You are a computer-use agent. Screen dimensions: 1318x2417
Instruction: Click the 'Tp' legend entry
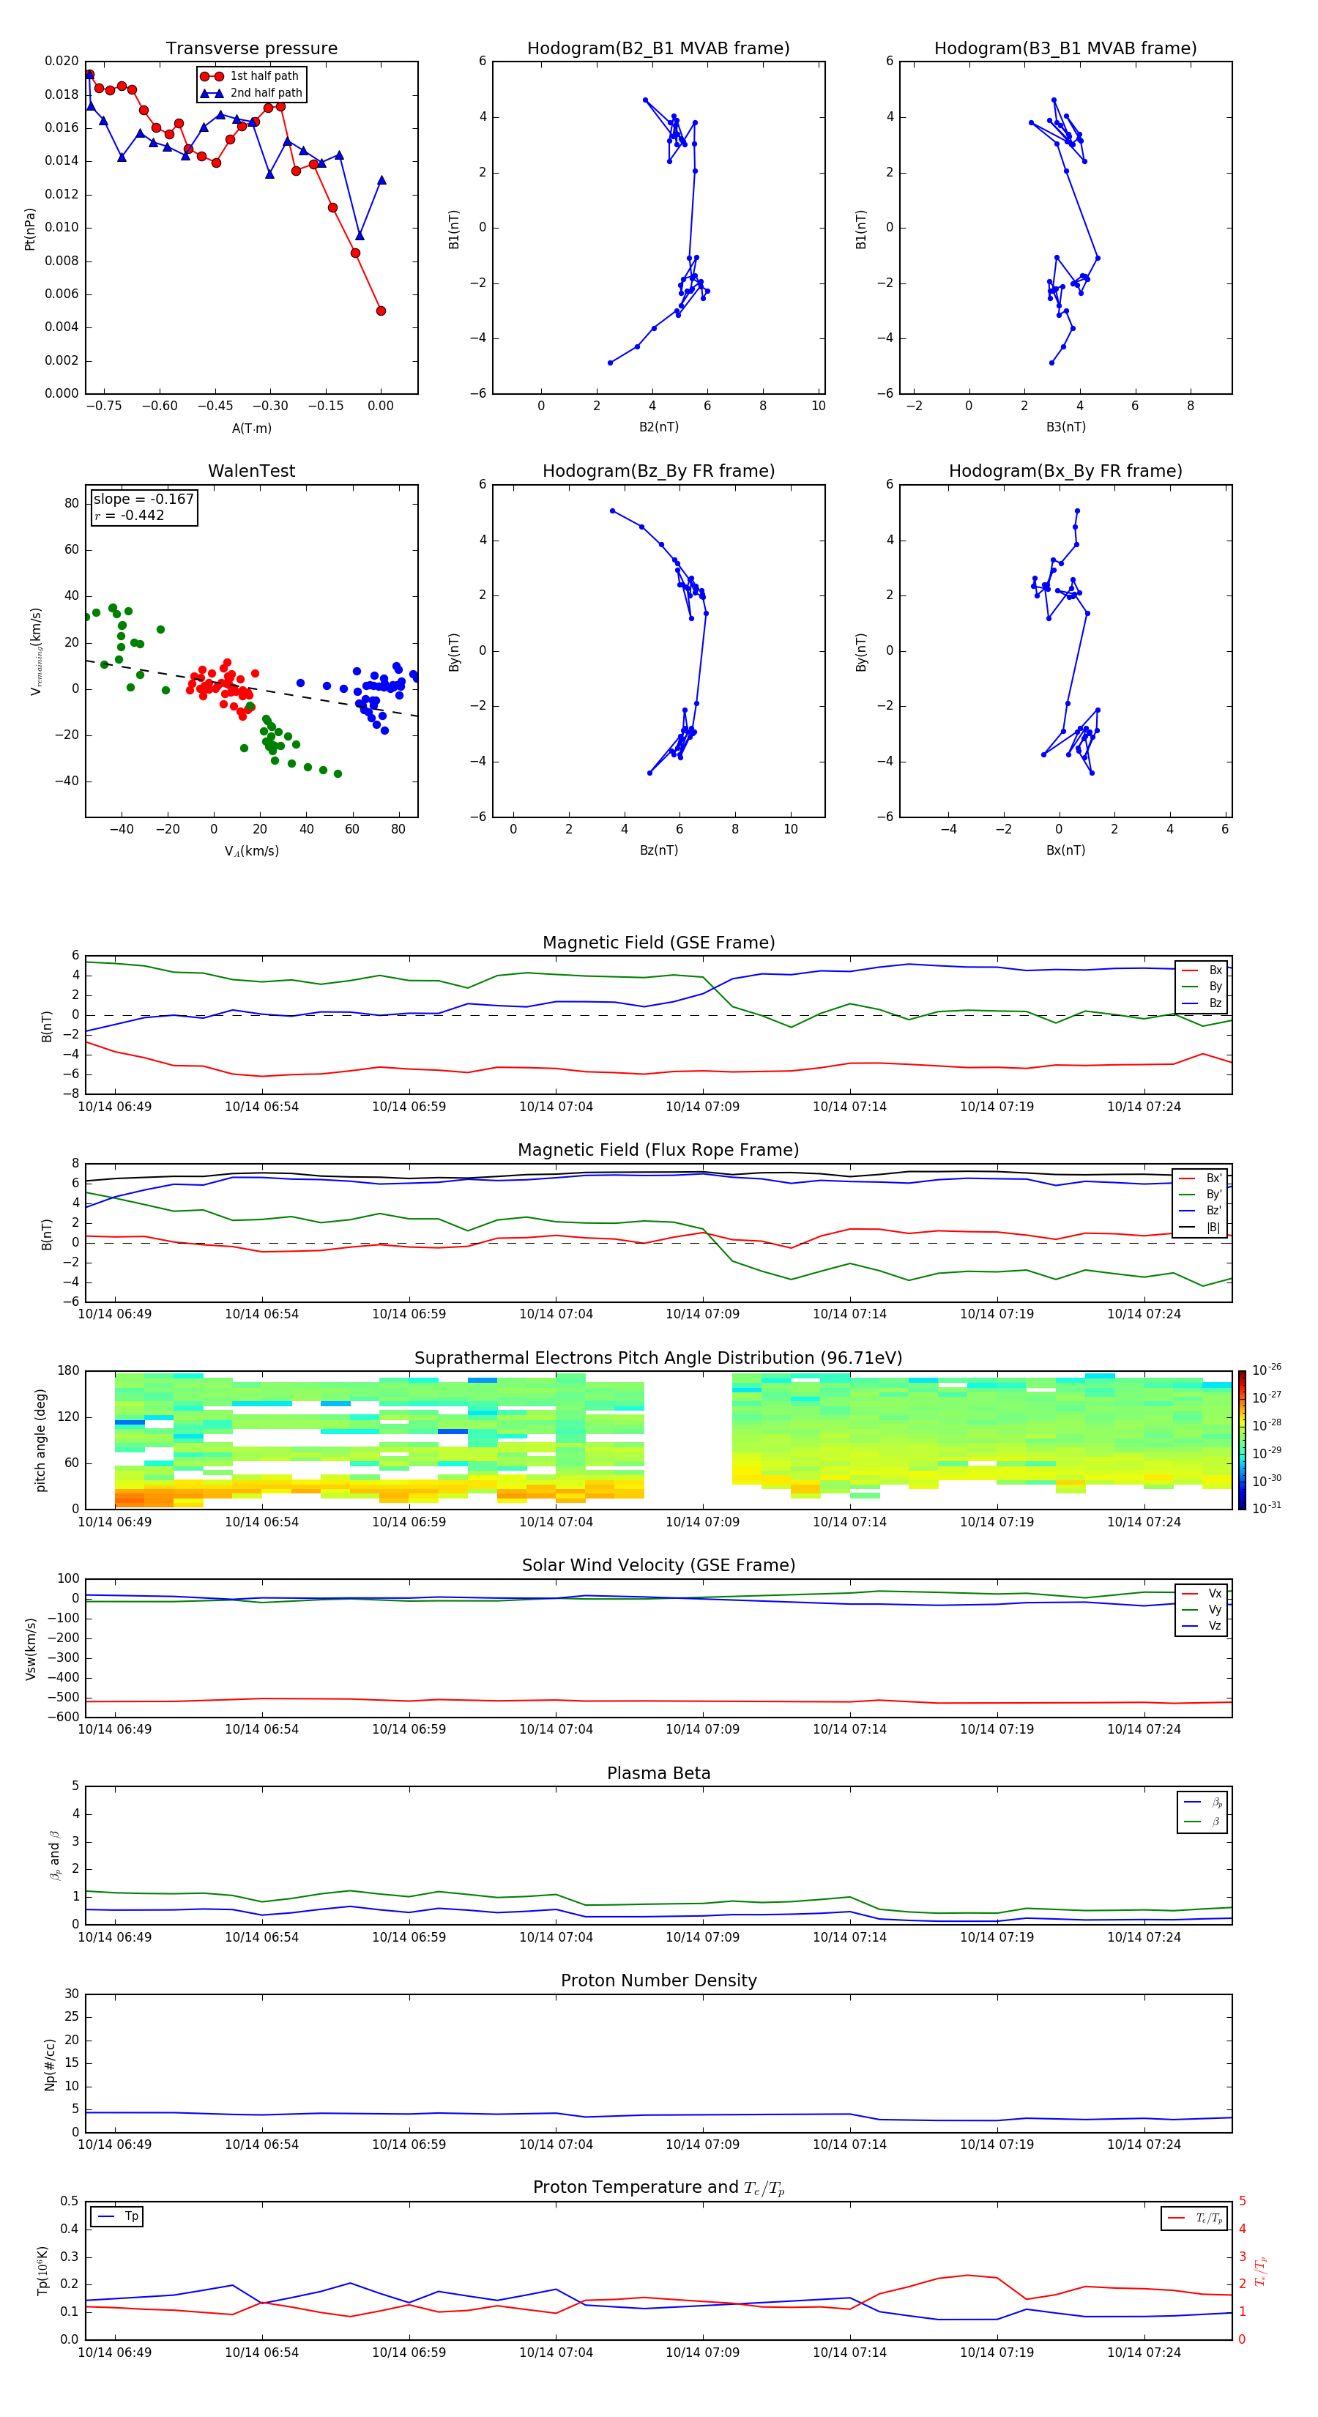(x=118, y=2216)
